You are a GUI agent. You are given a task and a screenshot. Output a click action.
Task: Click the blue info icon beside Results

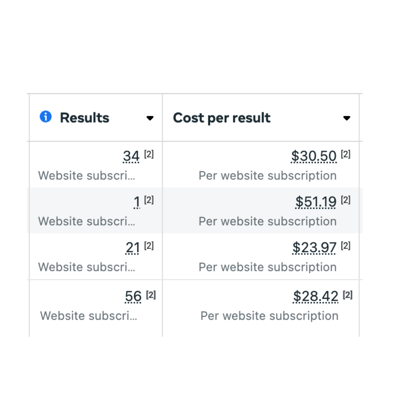click(45, 117)
